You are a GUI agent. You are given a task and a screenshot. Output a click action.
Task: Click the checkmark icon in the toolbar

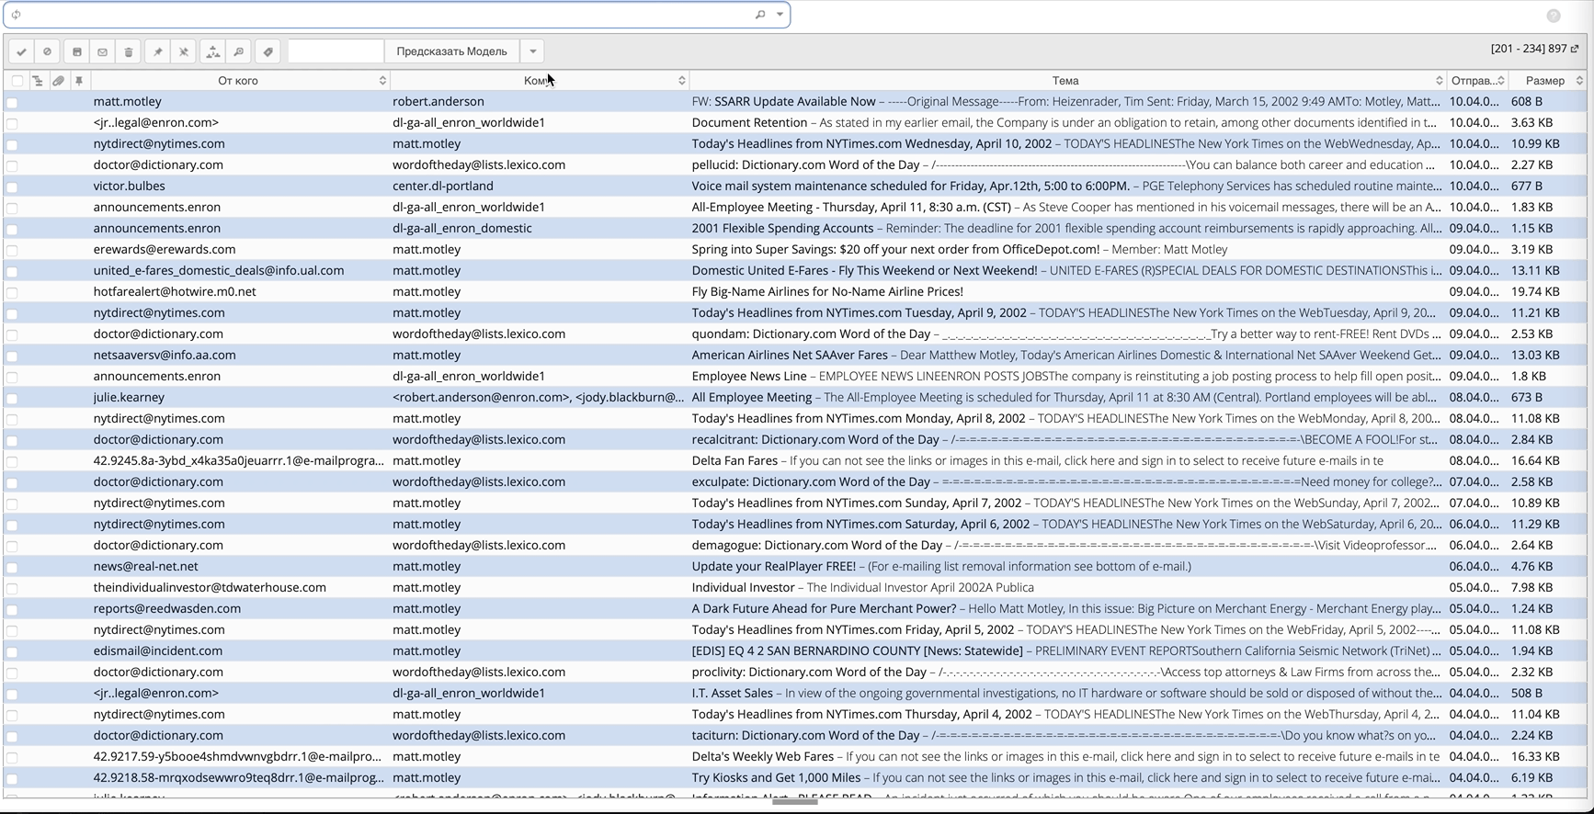pyautogui.click(x=21, y=51)
